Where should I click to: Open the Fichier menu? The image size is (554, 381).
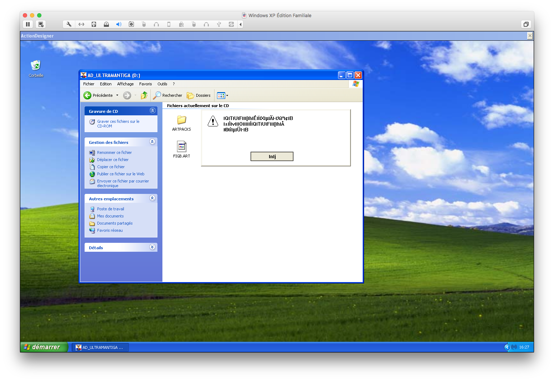[89, 84]
